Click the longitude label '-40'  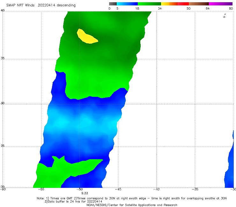[156, 189]
